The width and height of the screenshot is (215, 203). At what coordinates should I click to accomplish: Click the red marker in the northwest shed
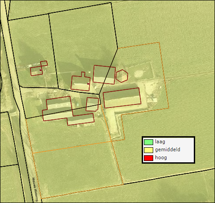41,70
